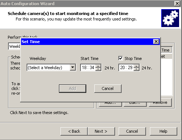This screenshot has width=182, height=140.
Task: Uncheck the Stop Time checkbox
Action: pyautogui.click(x=120, y=58)
